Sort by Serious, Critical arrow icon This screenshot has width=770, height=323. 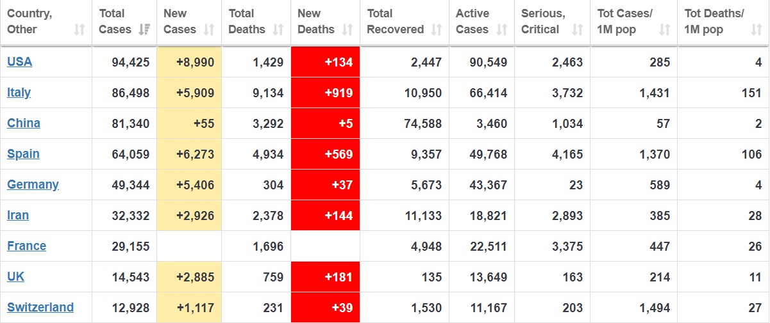tap(578, 29)
